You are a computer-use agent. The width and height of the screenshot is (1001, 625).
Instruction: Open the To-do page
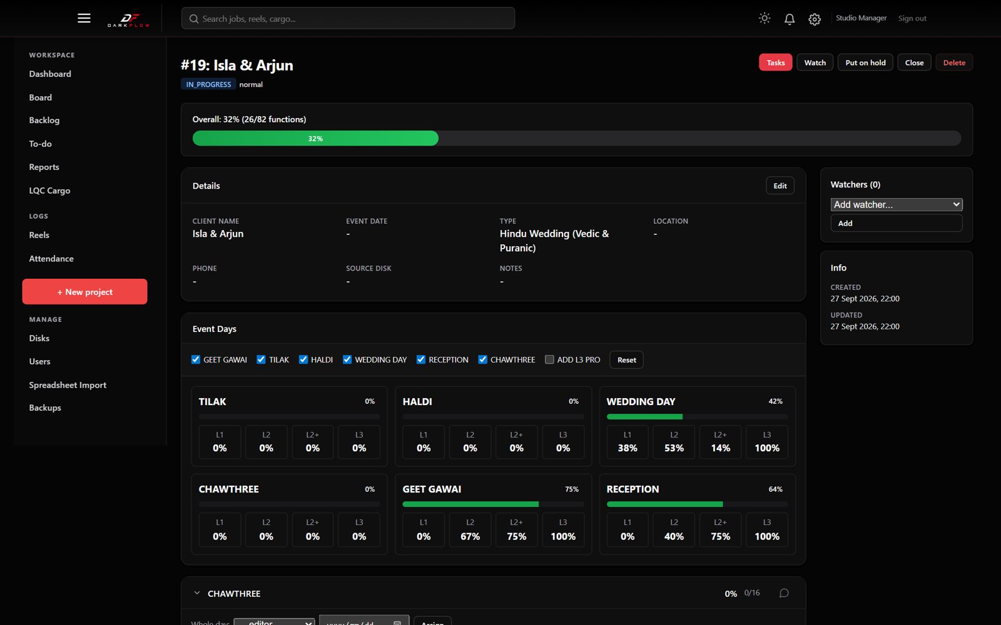41,144
